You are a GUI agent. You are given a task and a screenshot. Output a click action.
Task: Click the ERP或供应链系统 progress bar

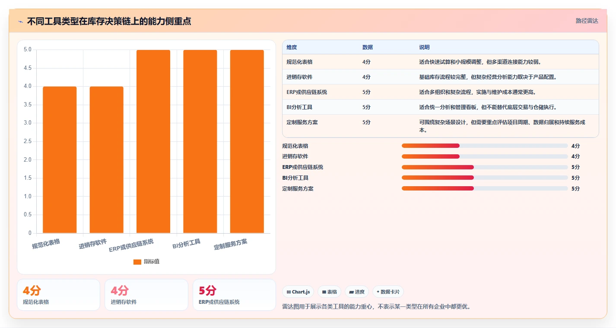click(x=485, y=167)
